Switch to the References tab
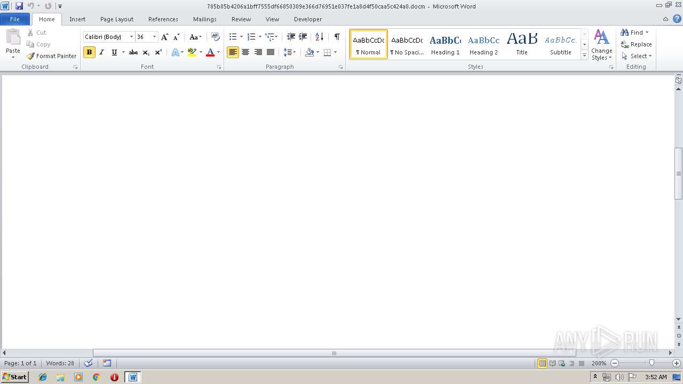683x384 pixels. pos(163,19)
